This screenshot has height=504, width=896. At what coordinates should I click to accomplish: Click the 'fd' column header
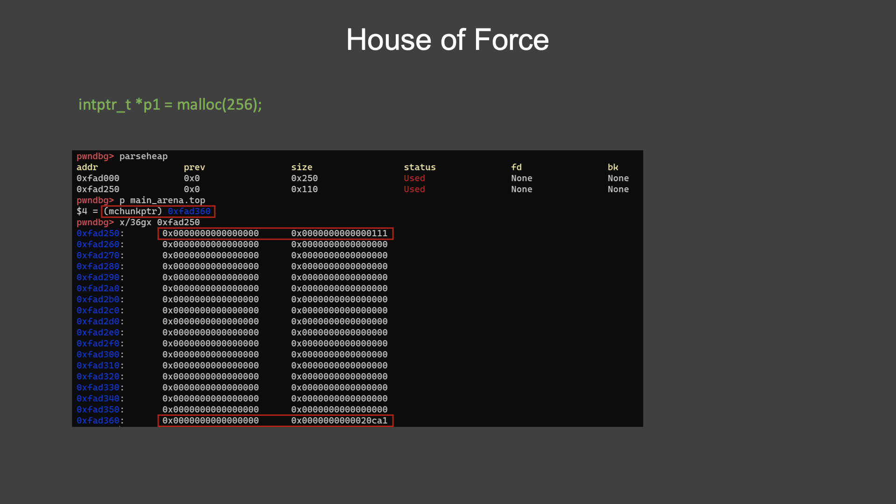(516, 167)
